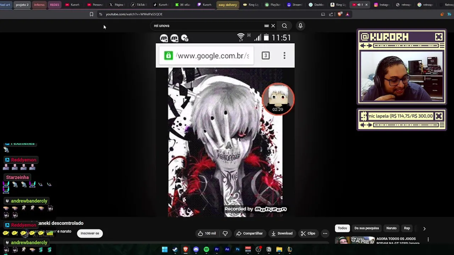Open the Instagram browser tab

[x=382, y=5]
